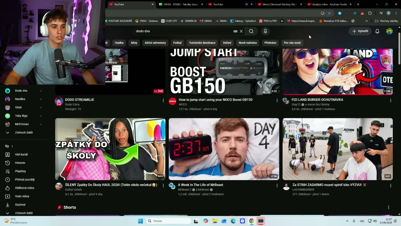Open Vaše videa in sidebar
The height and width of the screenshot is (226, 401).
point(24,196)
